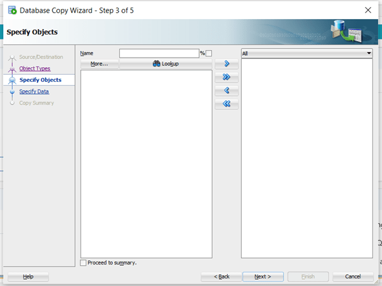Viewport: 382px width, 286px height.
Task: Enable the Proceed to summary checkbox
Action: pos(84,263)
